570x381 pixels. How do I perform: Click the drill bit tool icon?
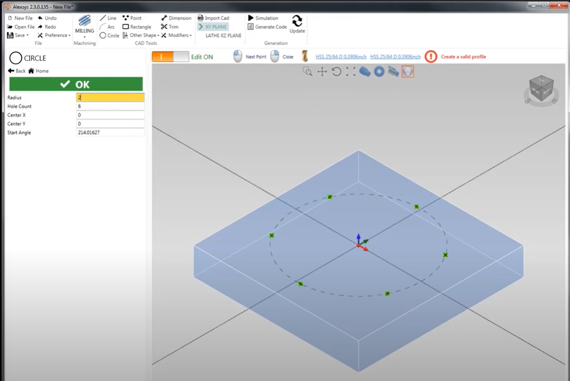[x=305, y=56]
